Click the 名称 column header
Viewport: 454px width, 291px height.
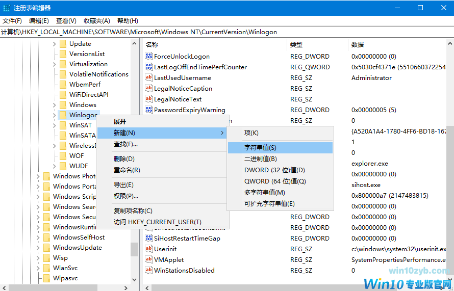(152, 45)
